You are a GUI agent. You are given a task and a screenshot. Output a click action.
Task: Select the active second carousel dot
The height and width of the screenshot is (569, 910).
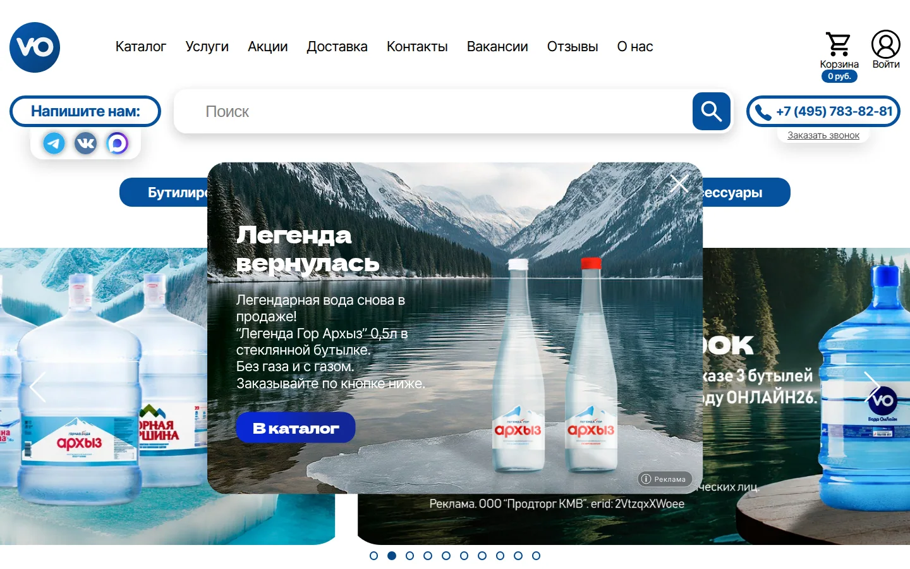[x=392, y=556]
